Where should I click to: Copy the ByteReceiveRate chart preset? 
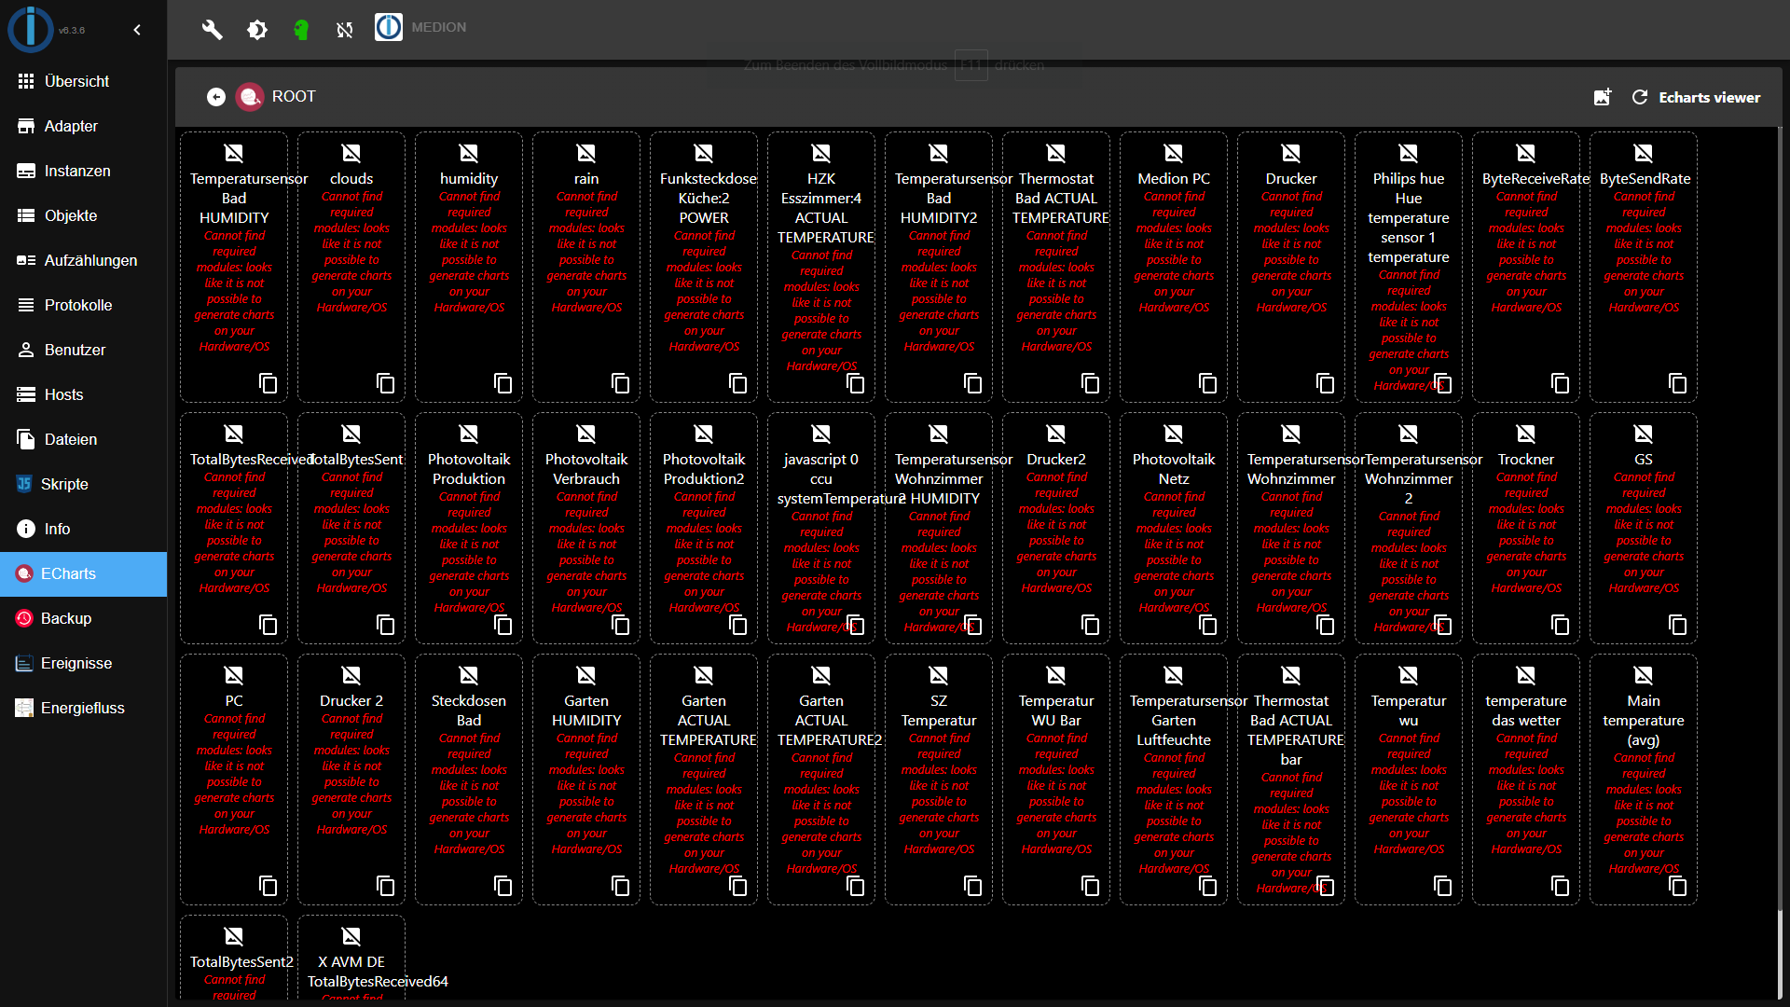pyautogui.click(x=1560, y=383)
